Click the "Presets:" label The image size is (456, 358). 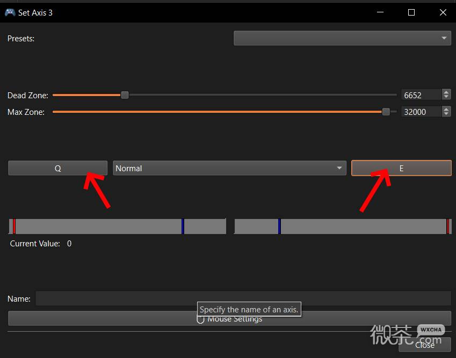[21, 38]
